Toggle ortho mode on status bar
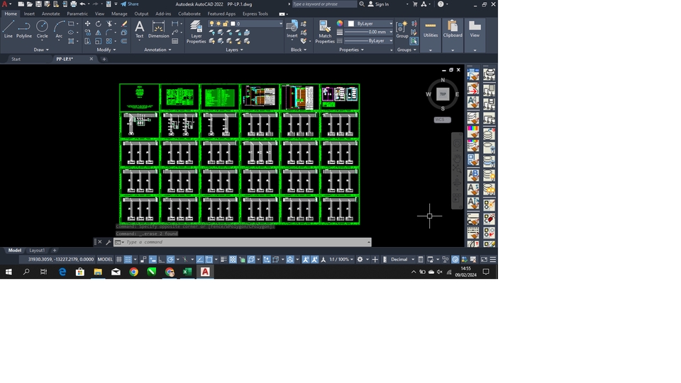Viewport: 681px width, 383px height. pyautogui.click(x=162, y=260)
